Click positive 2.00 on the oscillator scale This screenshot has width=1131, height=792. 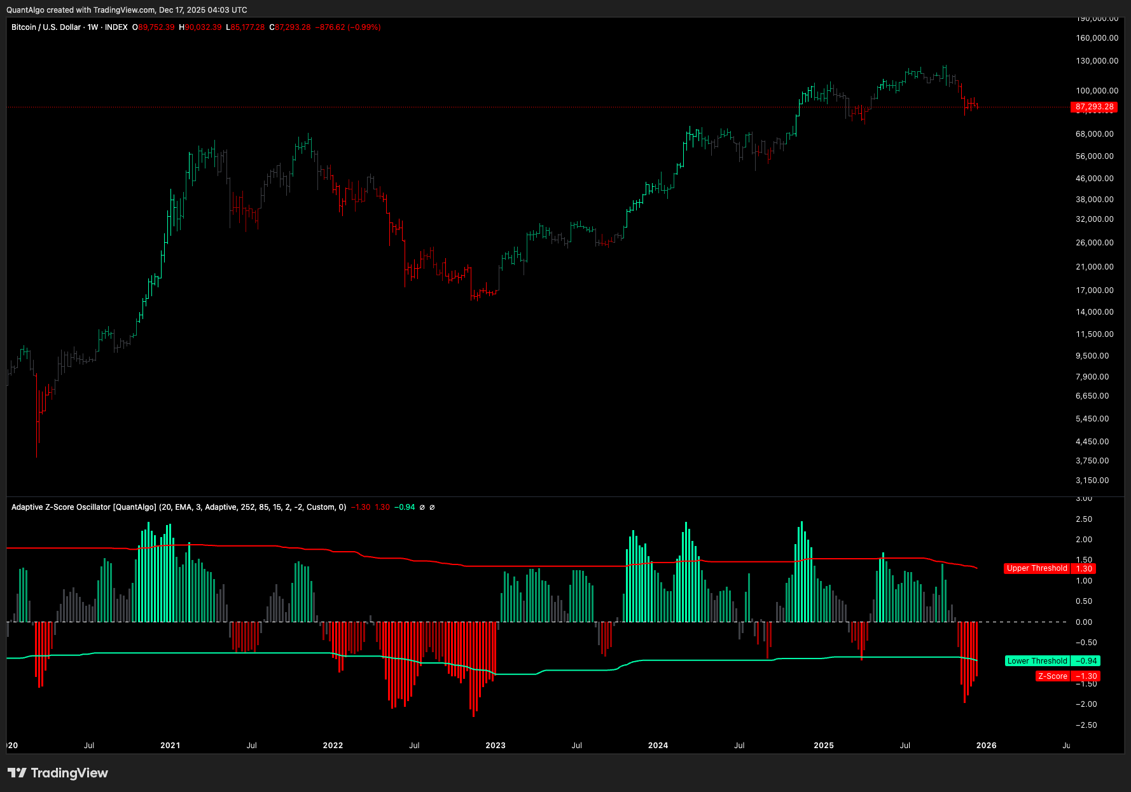tap(1084, 540)
